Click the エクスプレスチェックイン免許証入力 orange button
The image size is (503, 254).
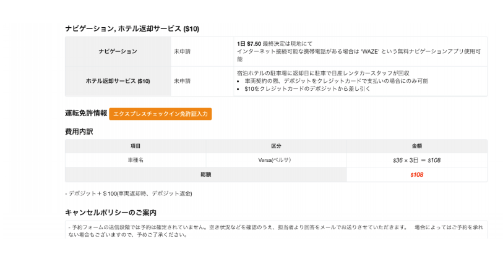pyautogui.click(x=160, y=114)
